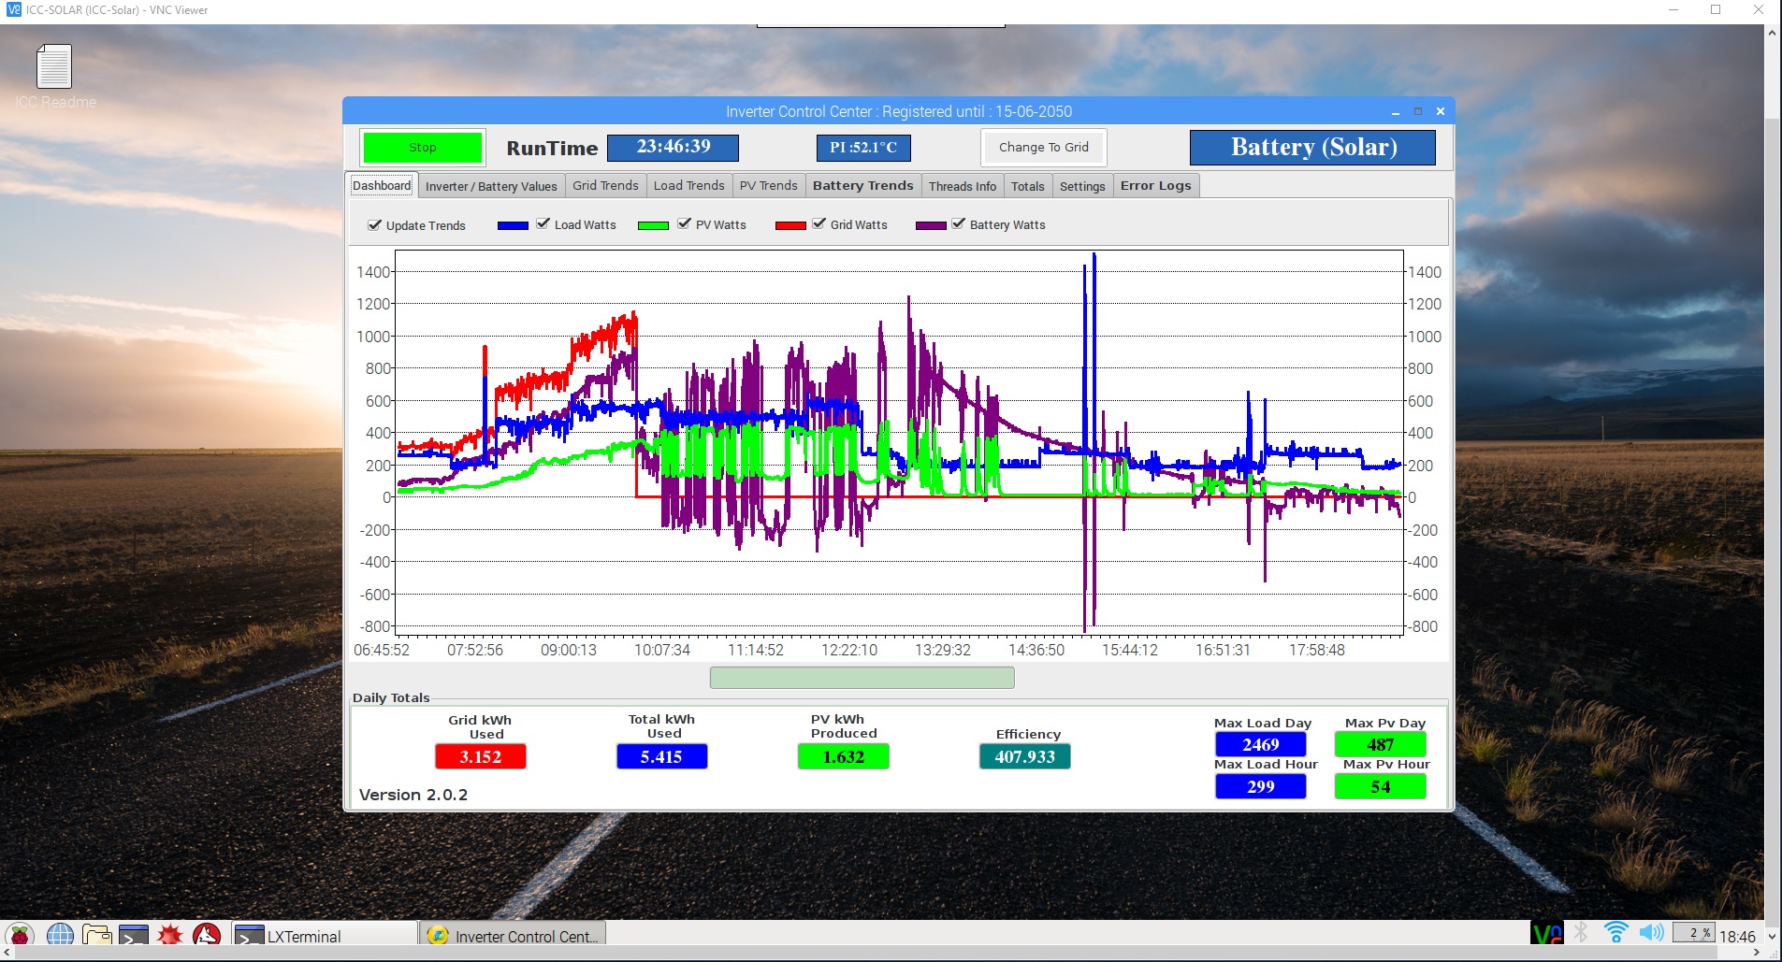Launch the web browser globe icon
1782x962 pixels.
point(60,935)
